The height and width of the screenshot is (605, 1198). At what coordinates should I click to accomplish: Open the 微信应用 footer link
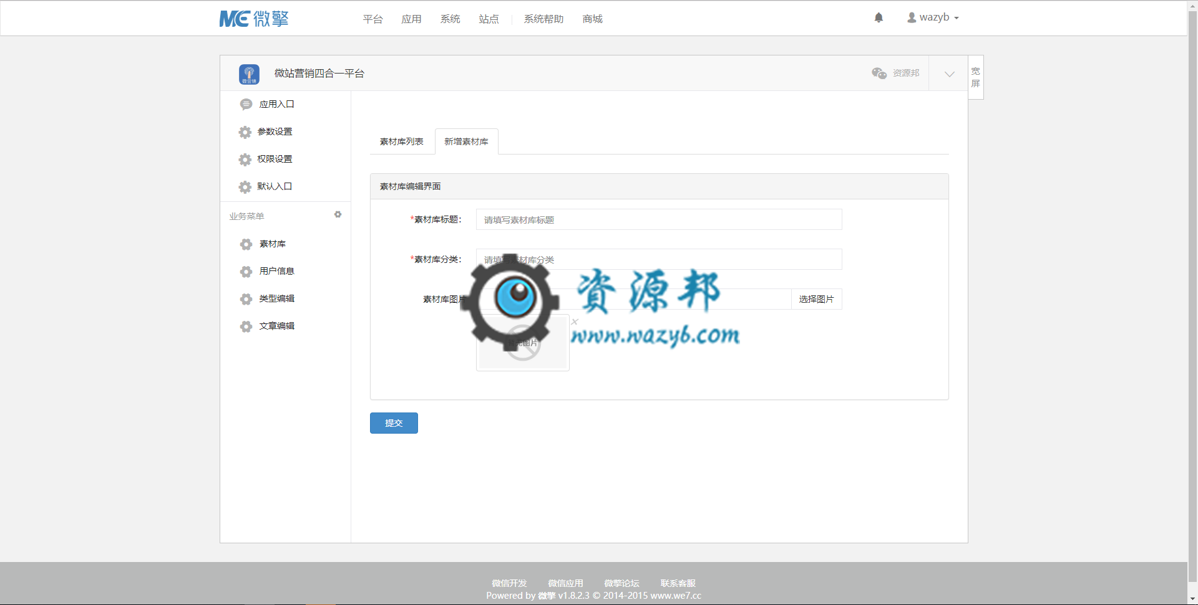(565, 583)
